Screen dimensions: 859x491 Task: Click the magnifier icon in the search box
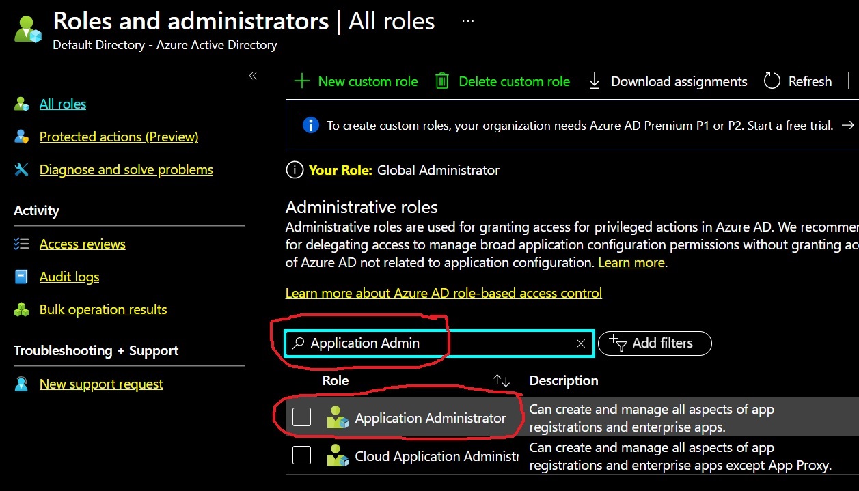[x=298, y=343]
